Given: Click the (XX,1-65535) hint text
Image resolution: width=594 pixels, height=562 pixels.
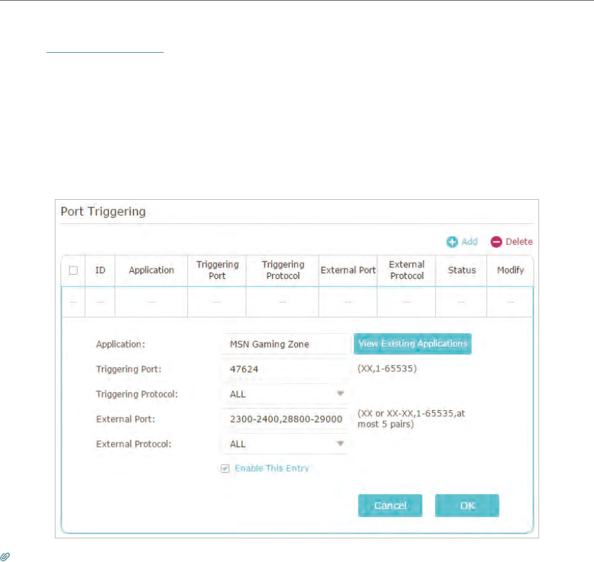Looking at the screenshot, I should 387,368.
